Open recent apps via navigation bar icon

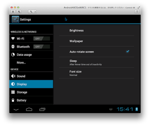(42, 109)
